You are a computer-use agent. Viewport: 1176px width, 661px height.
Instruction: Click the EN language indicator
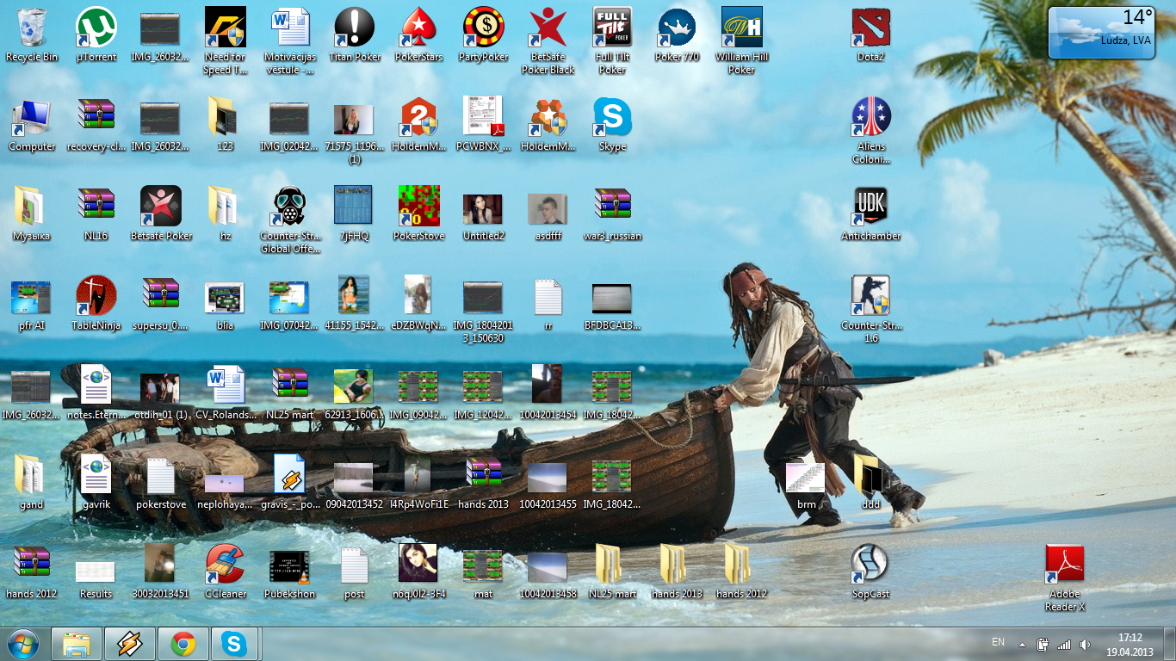click(998, 642)
